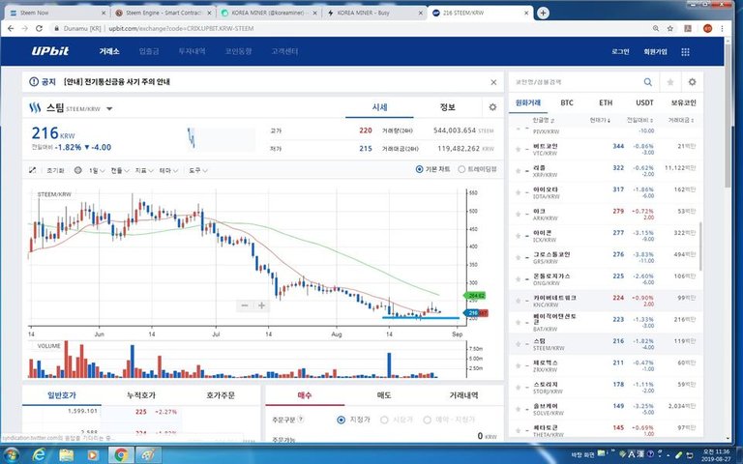743x464 pixels.
Task: Sort coin list by 전일대비 column
Action: coord(639,120)
